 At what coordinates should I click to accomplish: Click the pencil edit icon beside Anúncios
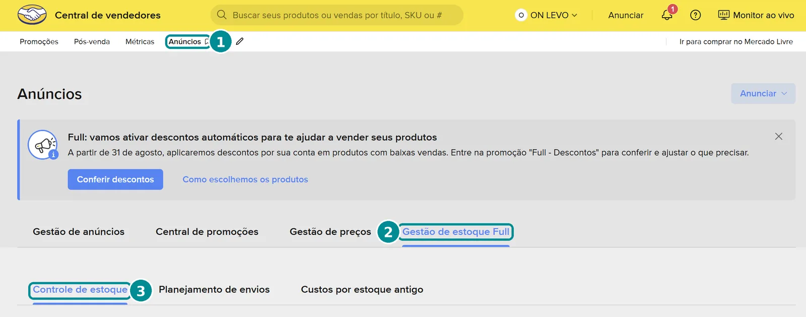coord(240,41)
